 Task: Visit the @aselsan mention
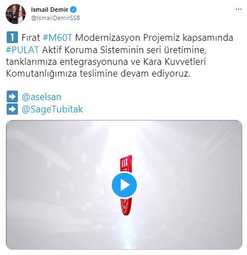tap(41, 97)
